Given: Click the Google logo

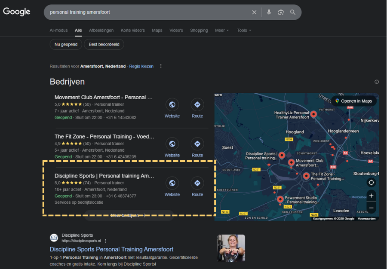Looking at the screenshot, I should (x=16, y=12).
